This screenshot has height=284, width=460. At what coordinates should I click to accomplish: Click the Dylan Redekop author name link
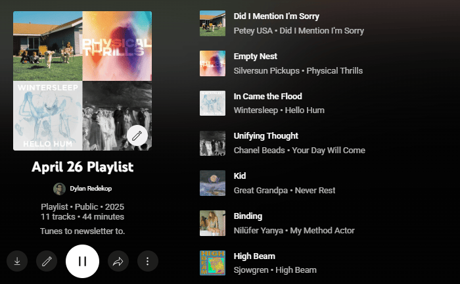click(x=91, y=189)
